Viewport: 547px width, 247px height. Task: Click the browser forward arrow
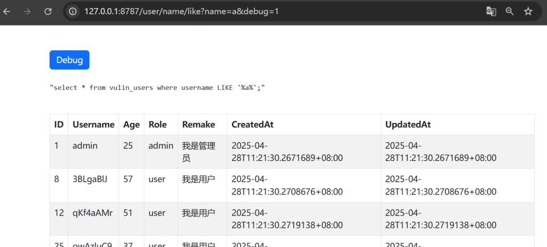(x=27, y=11)
